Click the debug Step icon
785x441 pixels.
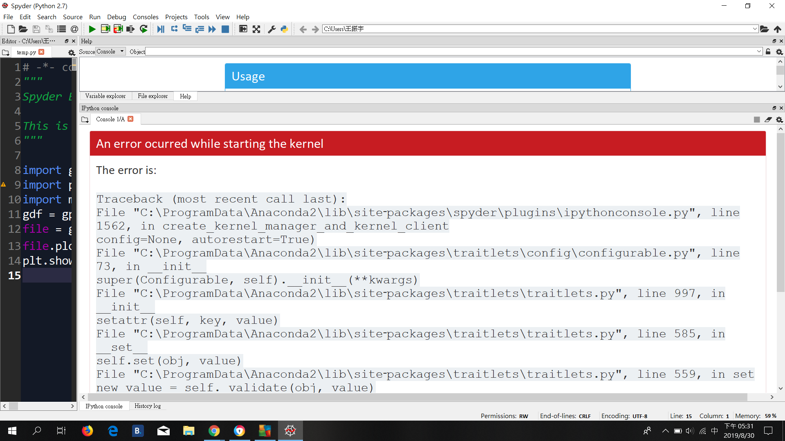174,29
